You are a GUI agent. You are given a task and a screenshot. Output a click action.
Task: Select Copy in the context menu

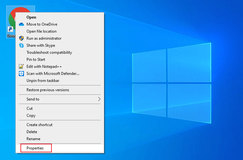pos(60,116)
